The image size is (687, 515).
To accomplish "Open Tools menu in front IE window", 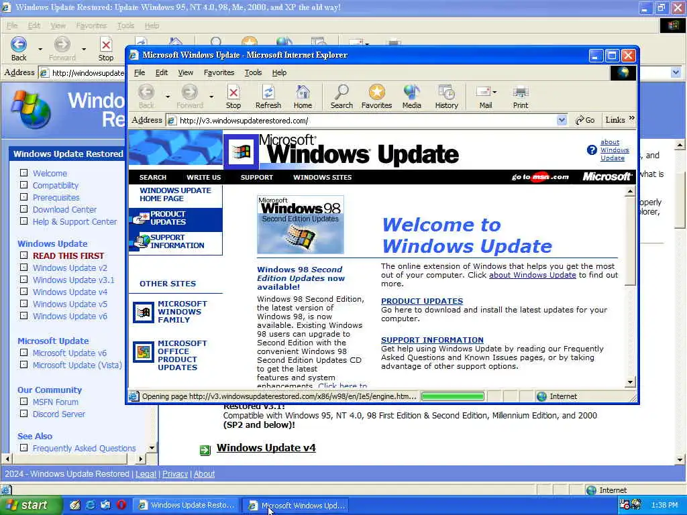I will tap(253, 72).
